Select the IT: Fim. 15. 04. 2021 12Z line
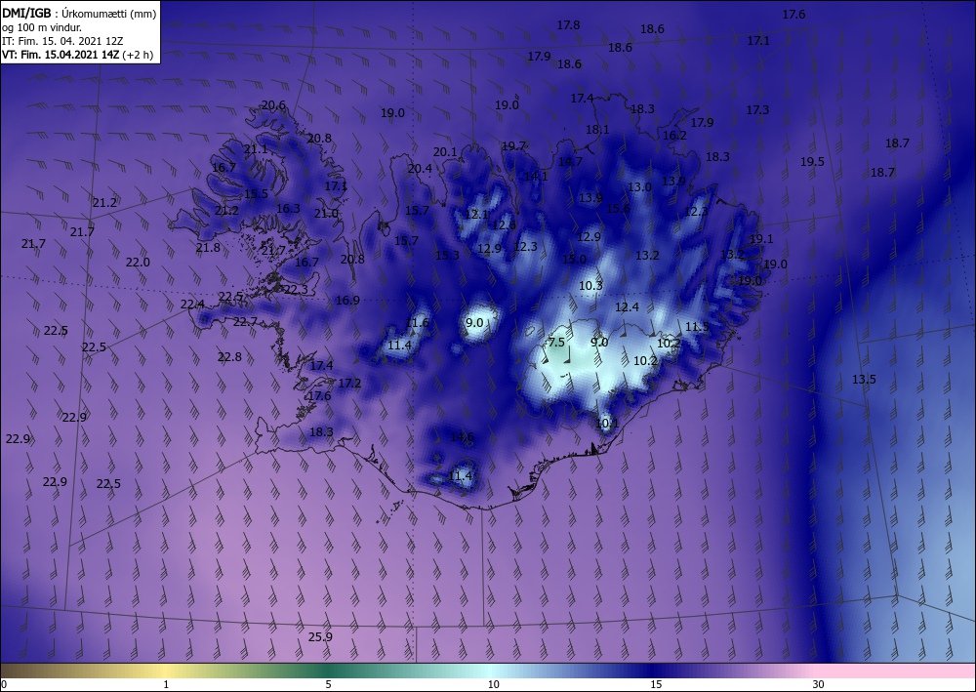This screenshot has height=692, width=976. point(62,41)
